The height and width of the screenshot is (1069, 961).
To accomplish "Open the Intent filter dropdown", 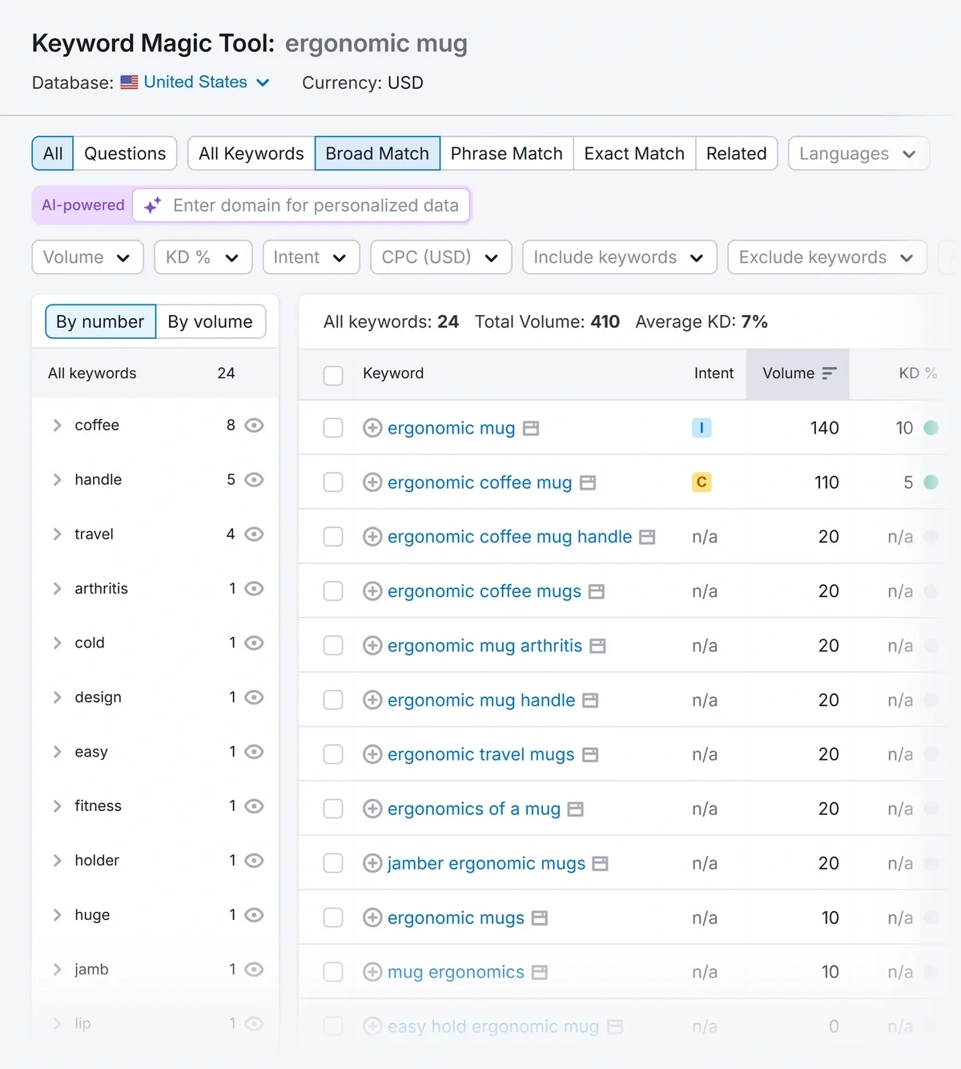I will [311, 257].
